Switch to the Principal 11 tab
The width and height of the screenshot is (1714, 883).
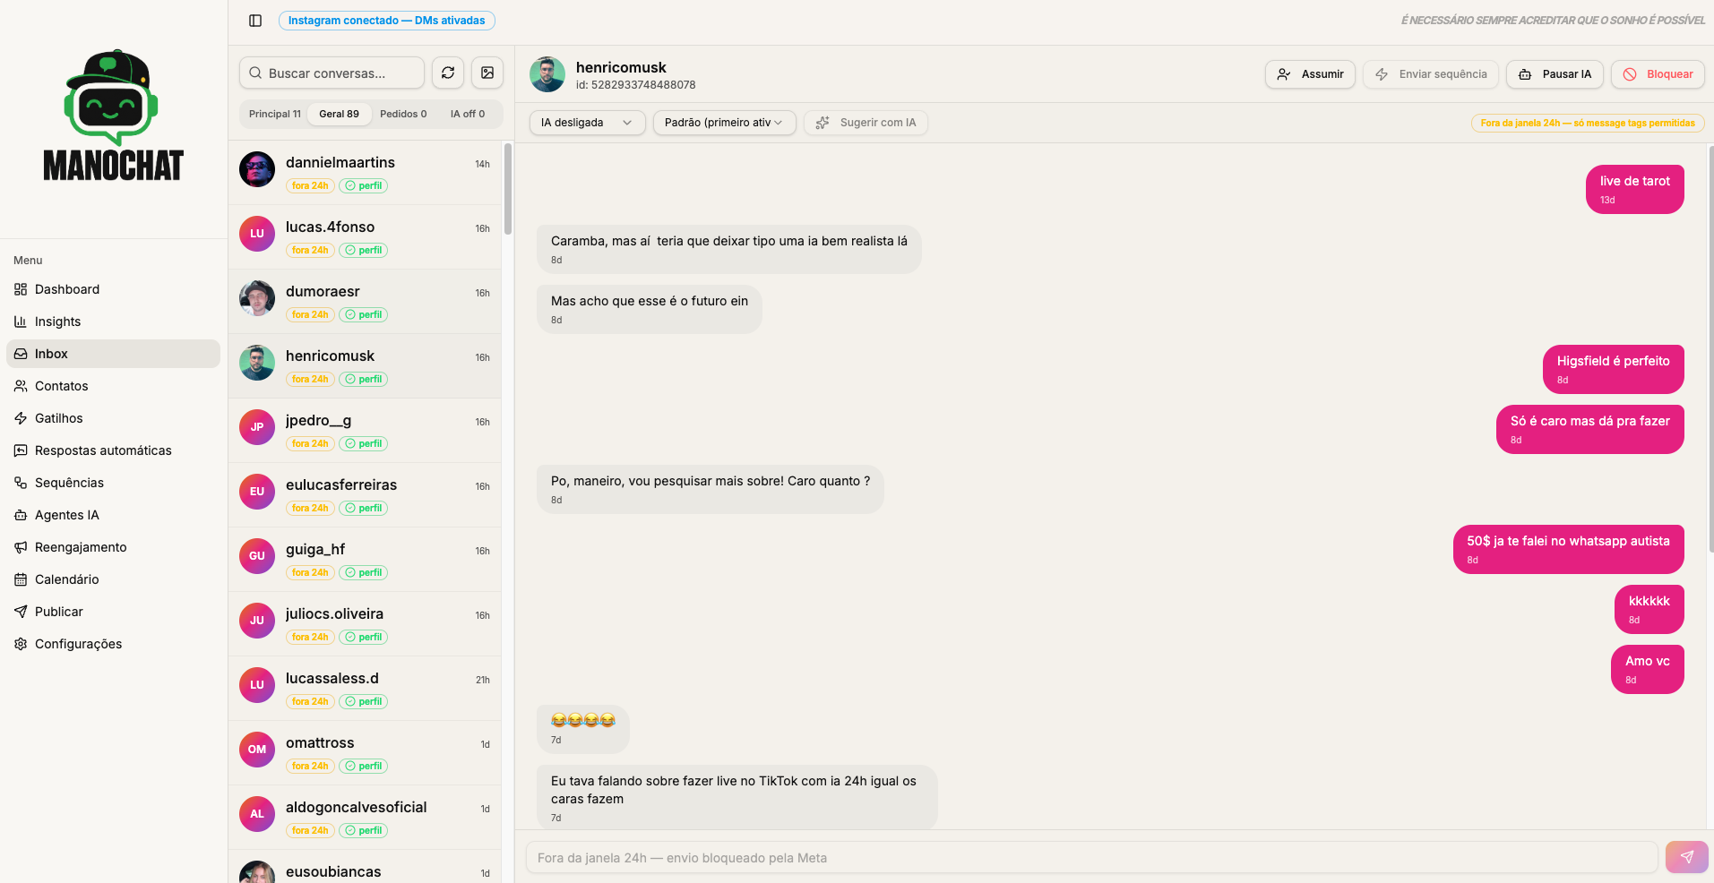pos(274,114)
